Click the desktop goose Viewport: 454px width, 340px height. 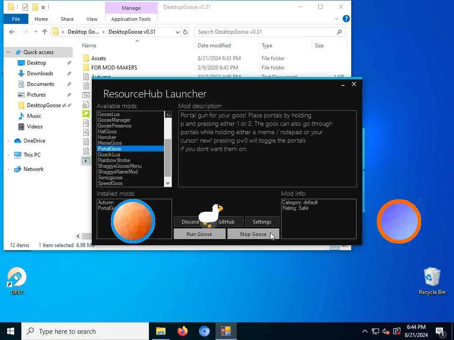211,216
